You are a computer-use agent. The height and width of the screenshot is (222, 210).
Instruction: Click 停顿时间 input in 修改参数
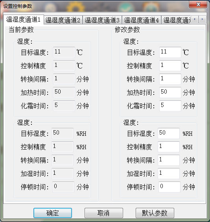click(x=169, y=187)
